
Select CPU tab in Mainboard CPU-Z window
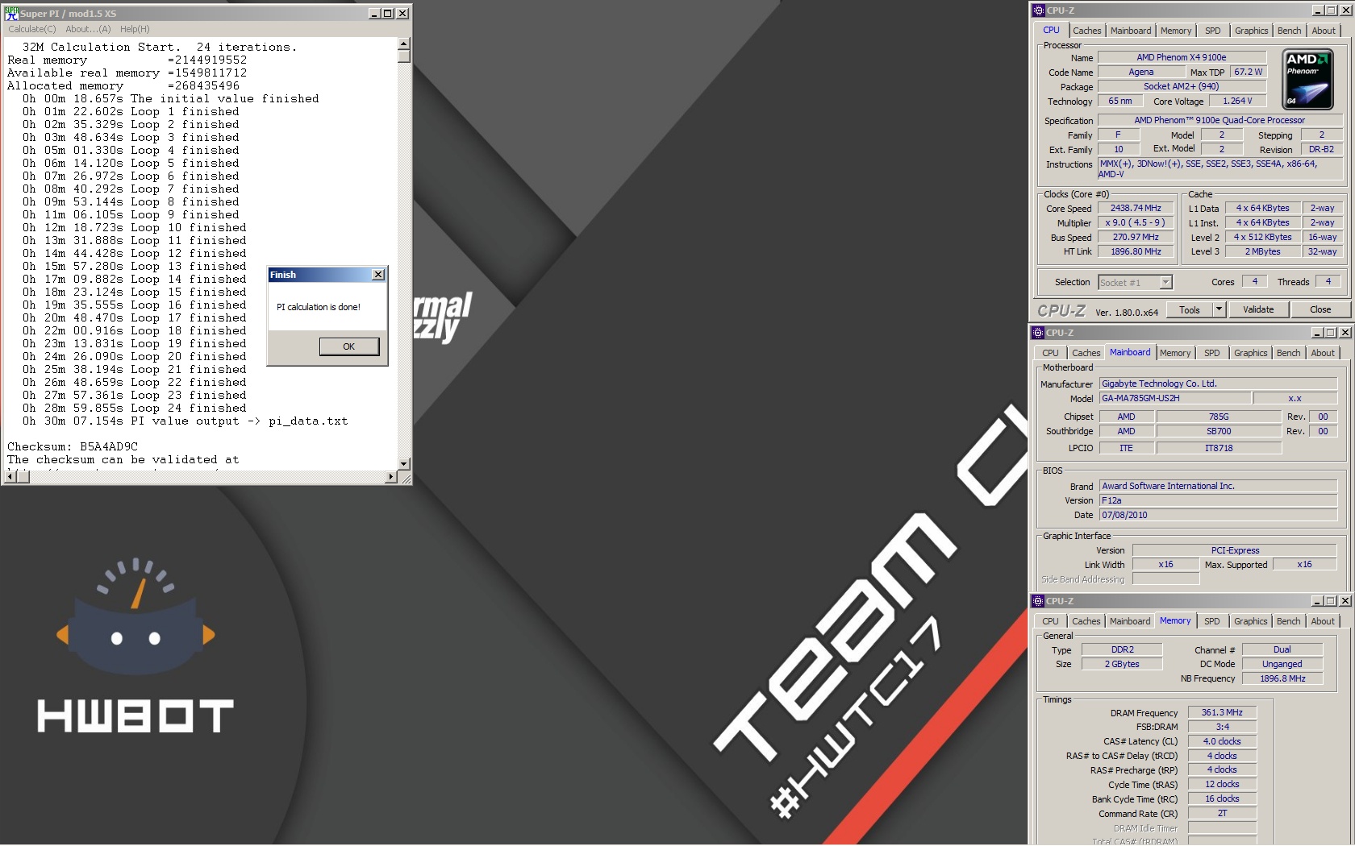[1050, 353]
